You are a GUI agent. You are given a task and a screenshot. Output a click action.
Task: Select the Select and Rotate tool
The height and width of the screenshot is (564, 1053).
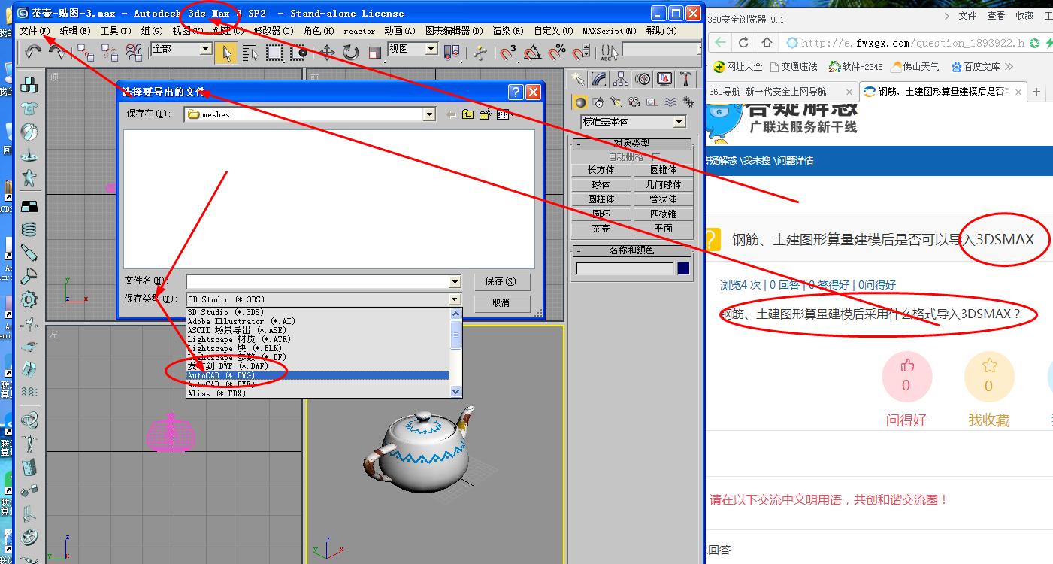351,51
